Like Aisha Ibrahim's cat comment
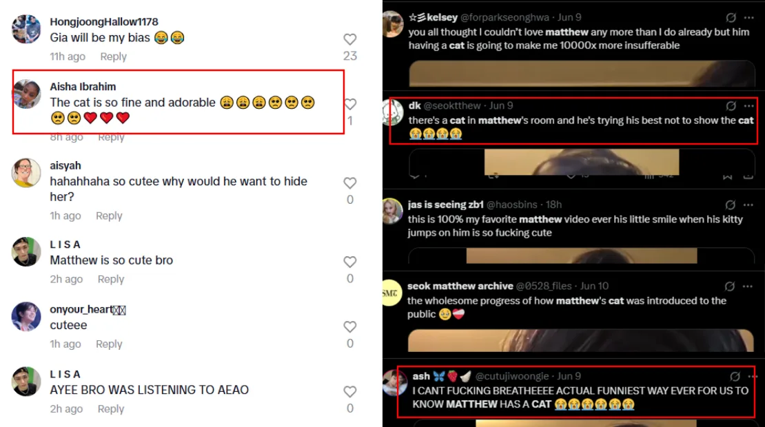Viewport: 765px width, 427px height. [350, 104]
